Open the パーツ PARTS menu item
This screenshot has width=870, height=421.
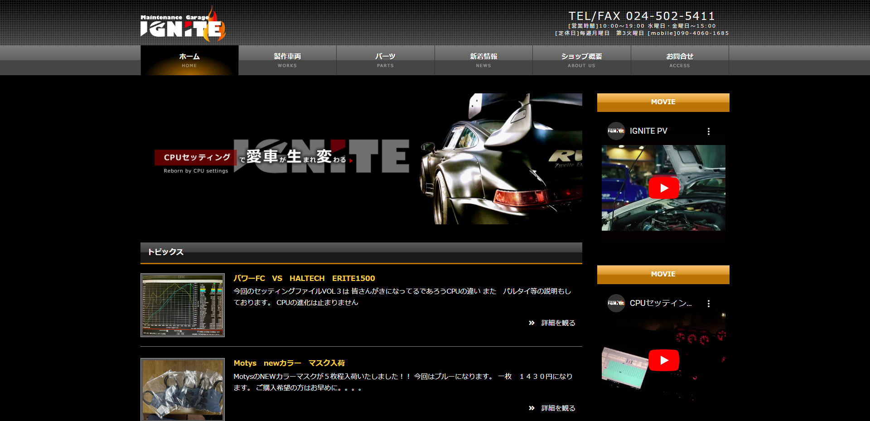385,60
